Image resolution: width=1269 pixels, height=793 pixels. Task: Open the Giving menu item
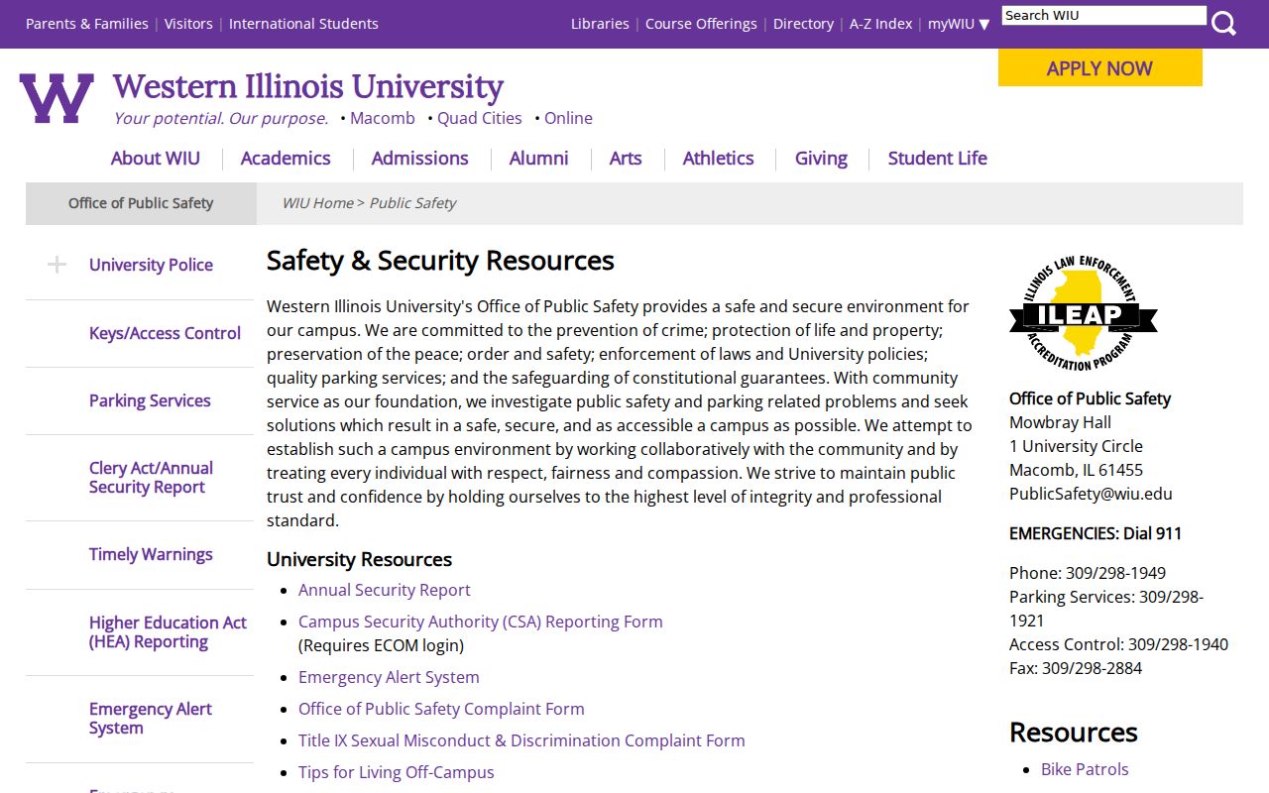821,159
